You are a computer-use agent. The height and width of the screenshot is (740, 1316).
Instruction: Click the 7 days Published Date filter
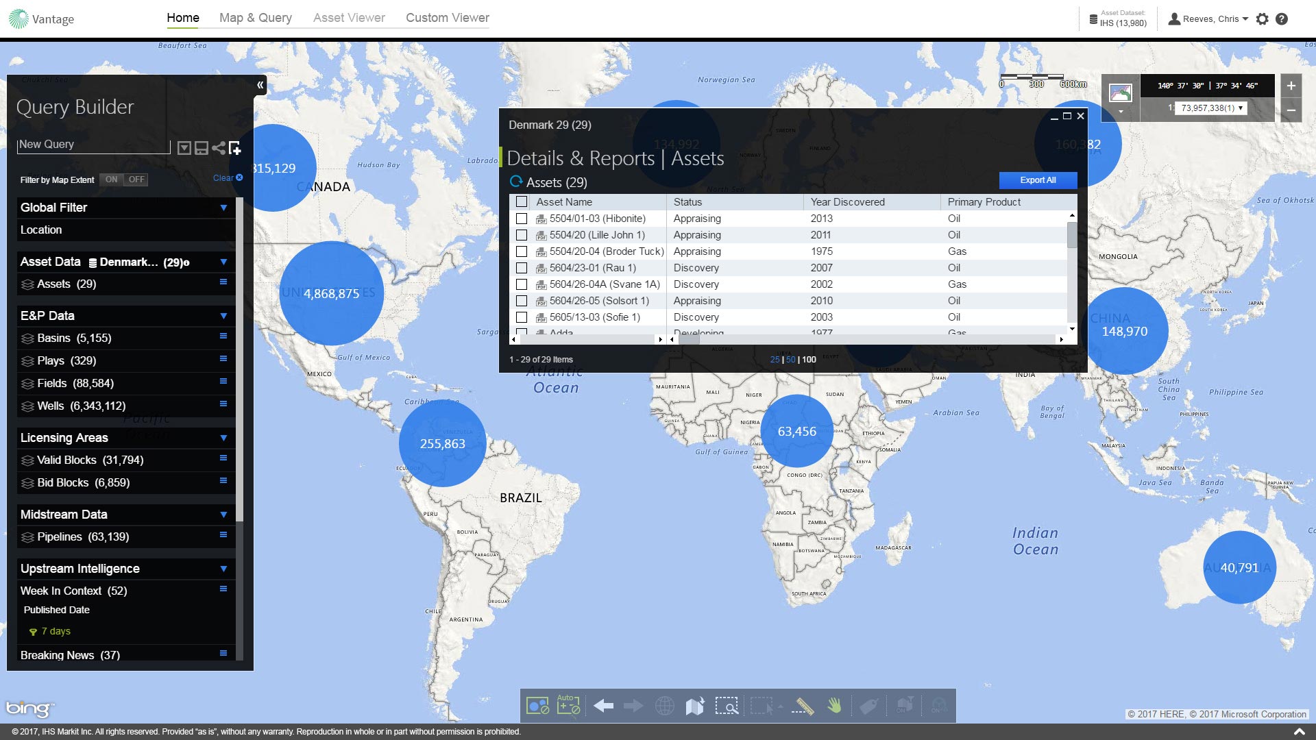pos(50,631)
